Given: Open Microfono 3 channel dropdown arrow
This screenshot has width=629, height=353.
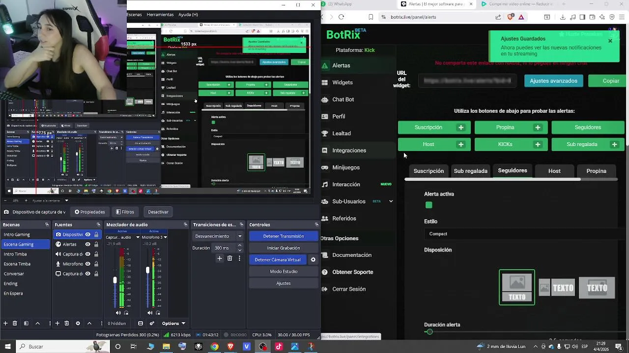Looking at the screenshot, I should pos(165,237).
